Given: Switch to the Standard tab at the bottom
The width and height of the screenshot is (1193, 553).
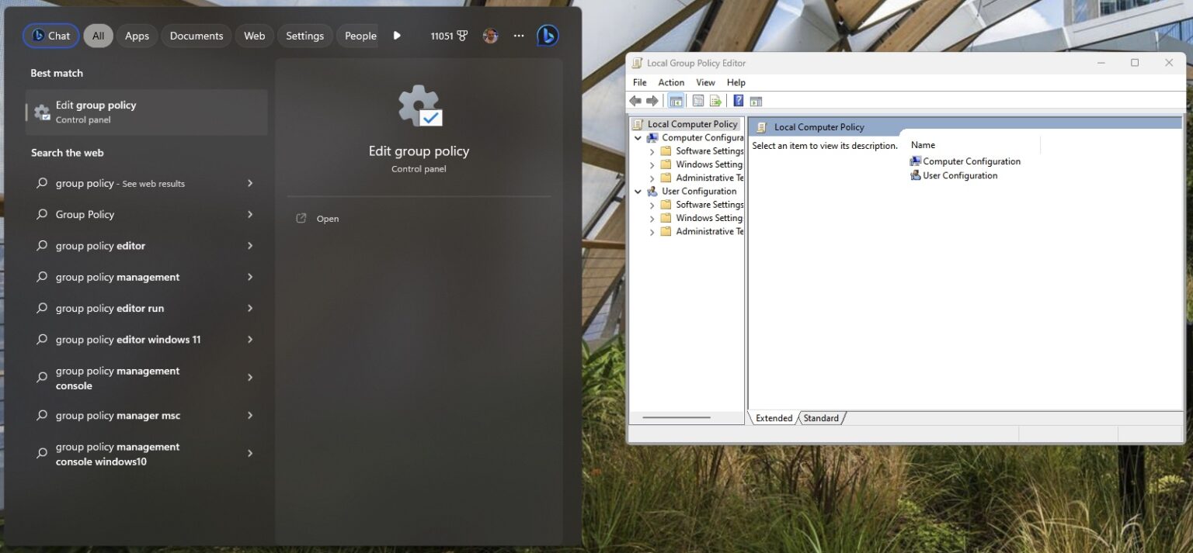Looking at the screenshot, I should point(820,418).
